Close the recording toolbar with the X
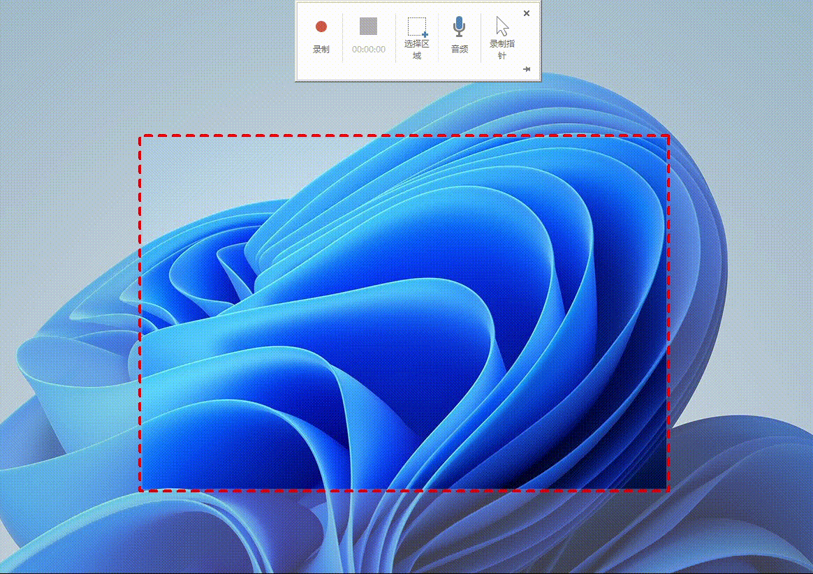Image resolution: width=813 pixels, height=574 pixels. click(527, 13)
